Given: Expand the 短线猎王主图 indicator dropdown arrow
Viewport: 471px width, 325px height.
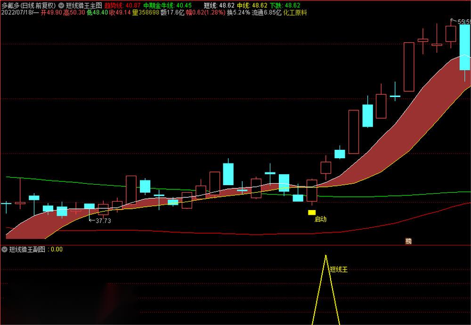Looking at the screenshot, I should tap(61, 5).
